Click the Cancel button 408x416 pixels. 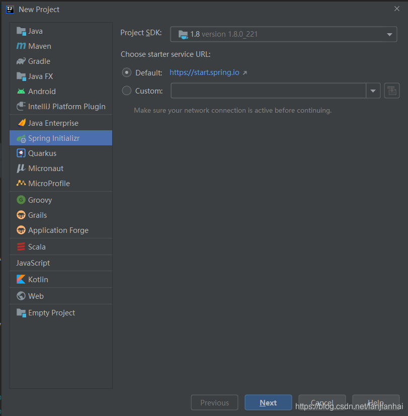pyautogui.click(x=322, y=402)
